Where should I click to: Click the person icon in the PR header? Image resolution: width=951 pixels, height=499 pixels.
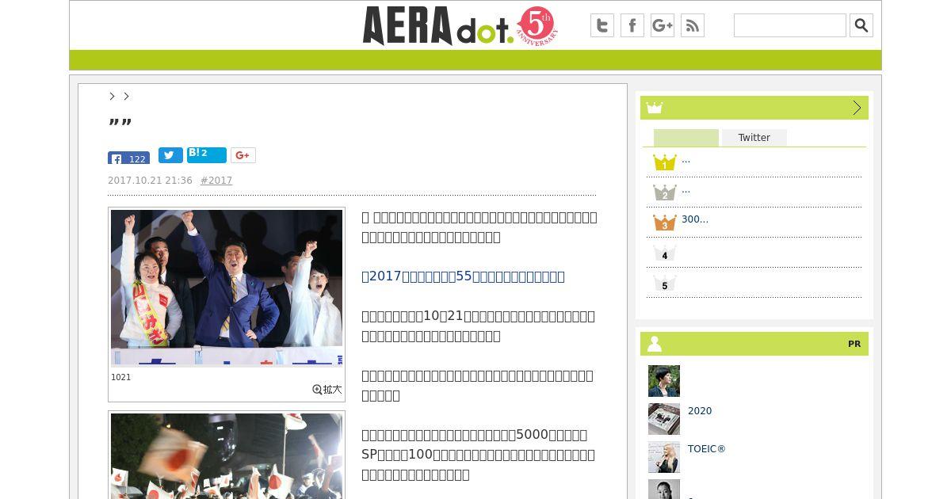tap(655, 344)
